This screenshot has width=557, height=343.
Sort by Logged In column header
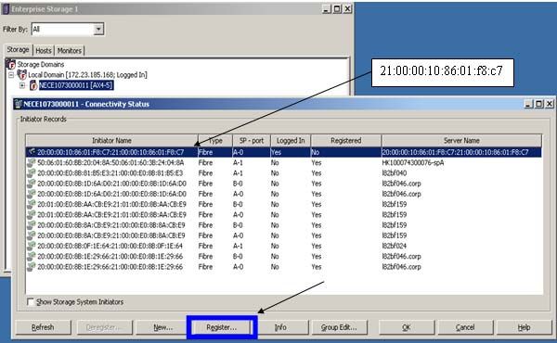pos(291,141)
